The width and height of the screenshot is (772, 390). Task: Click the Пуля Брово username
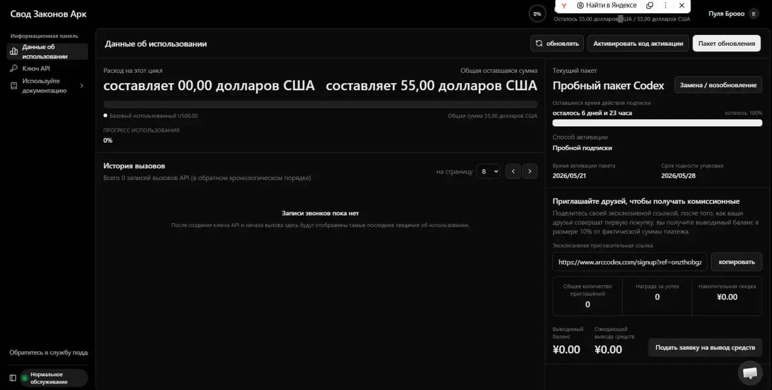726,14
